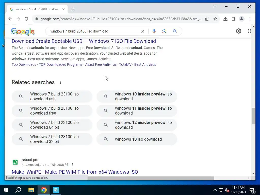Share this page from the address bar
Viewport: 260px width, 195px height.
[x=207, y=19]
